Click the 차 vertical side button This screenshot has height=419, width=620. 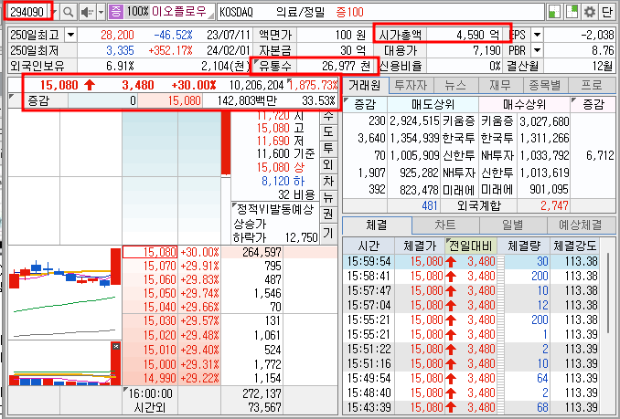point(328,181)
